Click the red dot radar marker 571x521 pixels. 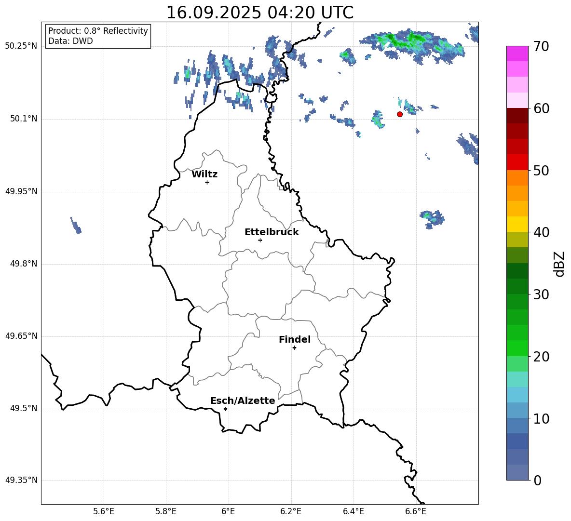(x=399, y=114)
